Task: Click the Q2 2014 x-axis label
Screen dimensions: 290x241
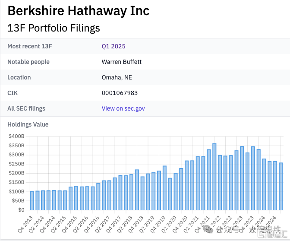Action: pos(36,224)
